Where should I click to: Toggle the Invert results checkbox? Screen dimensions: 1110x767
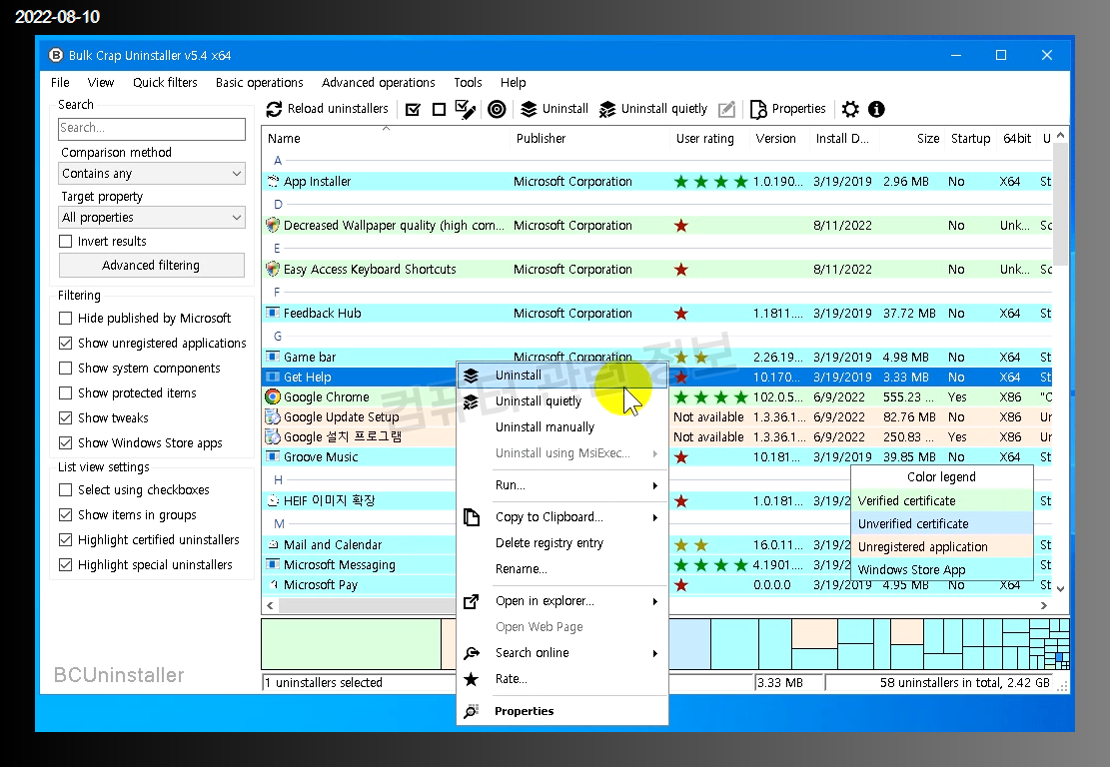[x=66, y=242]
